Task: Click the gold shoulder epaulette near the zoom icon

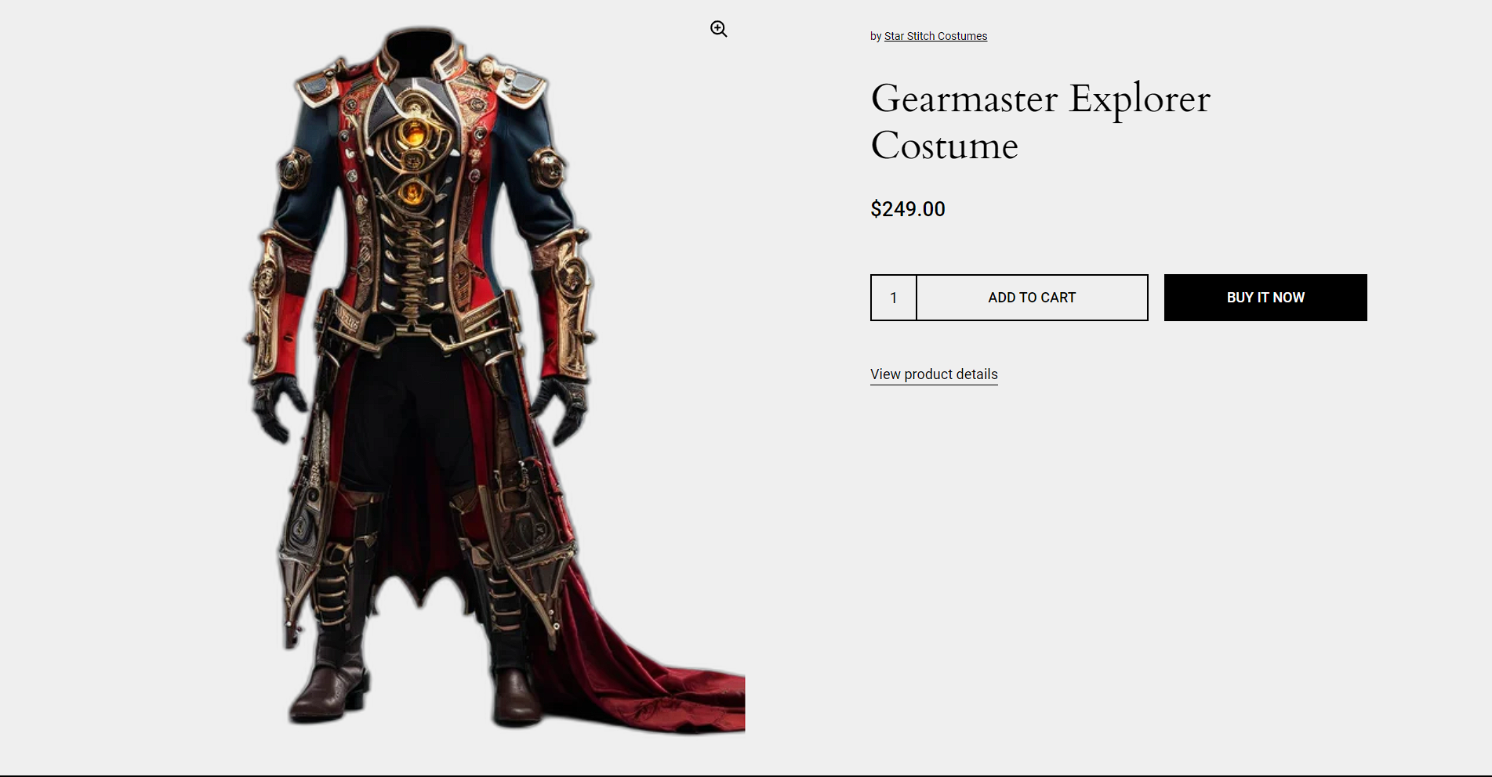Action: pyautogui.click(x=517, y=82)
